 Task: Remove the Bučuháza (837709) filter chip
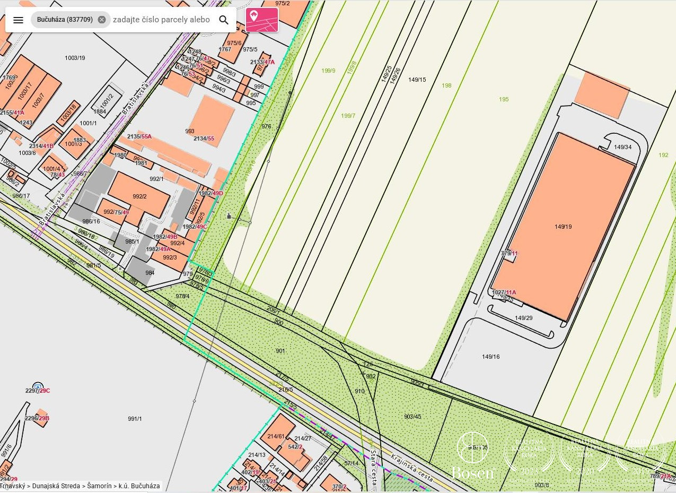(x=102, y=20)
